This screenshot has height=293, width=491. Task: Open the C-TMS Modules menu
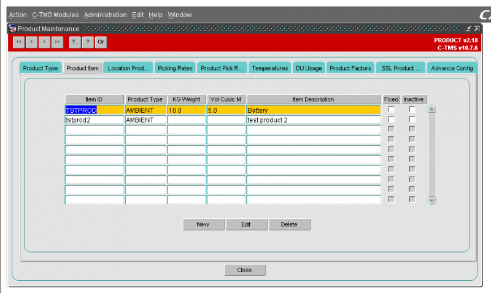[x=55, y=15]
